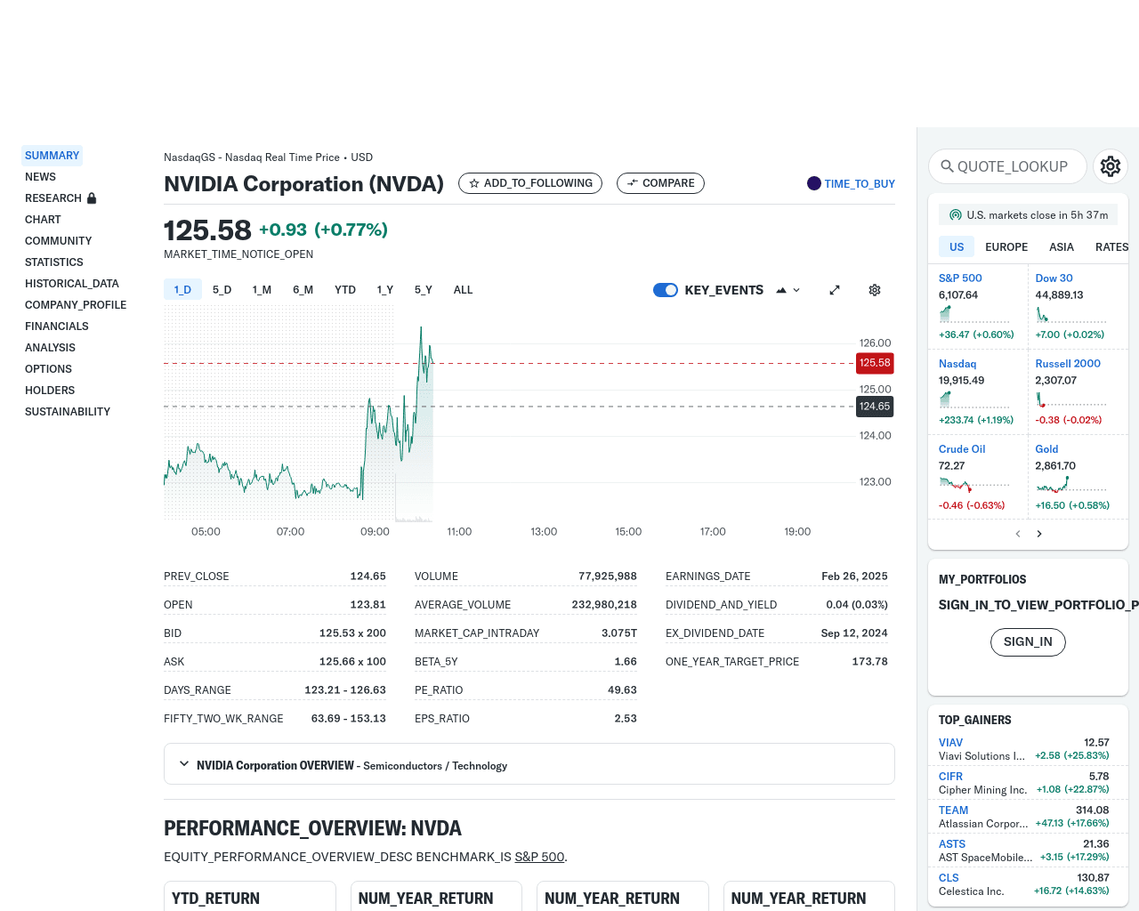Viewport: 1139px width, 911px height.
Task: Open the FINANCIALS navigation item
Action: [x=57, y=327]
